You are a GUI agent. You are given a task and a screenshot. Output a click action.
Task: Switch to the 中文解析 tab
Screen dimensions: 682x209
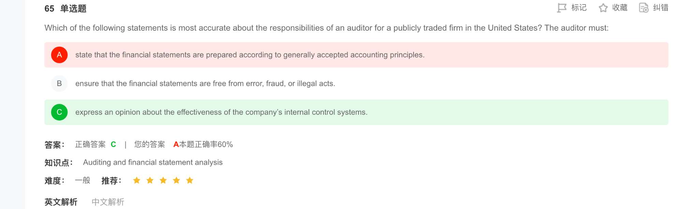point(108,202)
